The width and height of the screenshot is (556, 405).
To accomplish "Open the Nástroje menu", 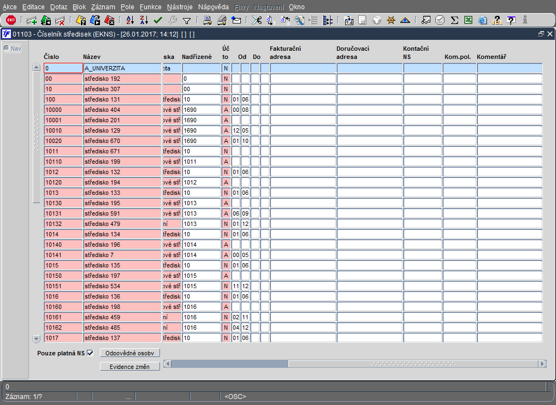I will pyautogui.click(x=180, y=7).
